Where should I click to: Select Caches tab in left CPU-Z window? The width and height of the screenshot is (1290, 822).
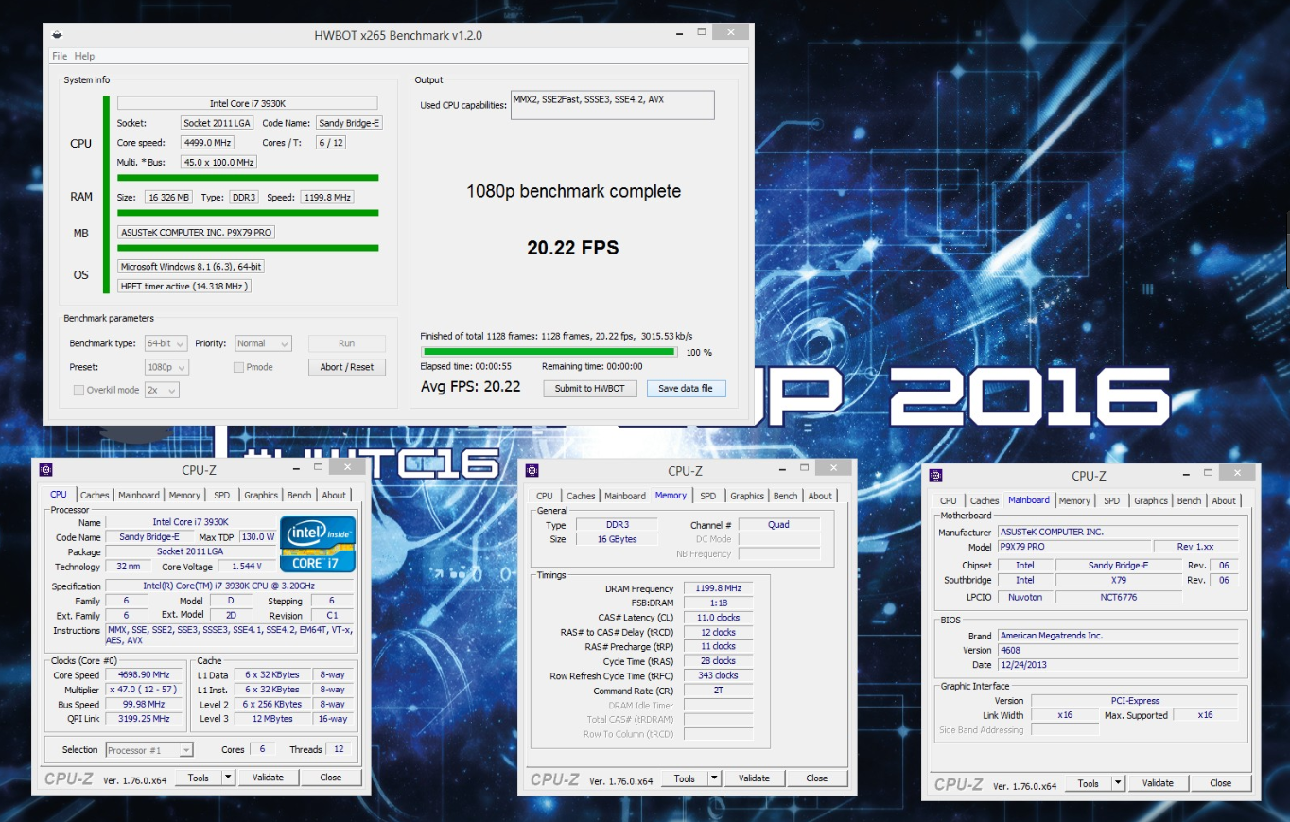click(x=94, y=495)
